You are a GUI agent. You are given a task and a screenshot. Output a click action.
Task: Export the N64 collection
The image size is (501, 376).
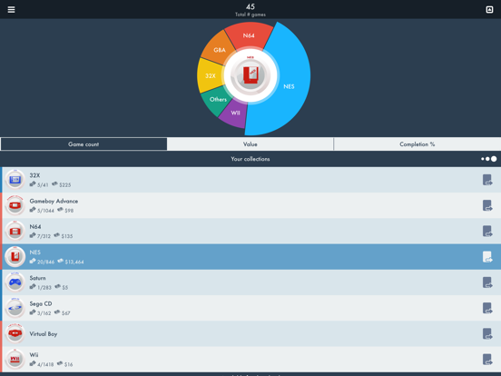pyautogui.click(x=487, y=231)
